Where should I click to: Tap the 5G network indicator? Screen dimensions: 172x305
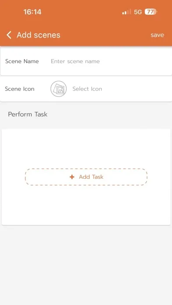click(138, 12)
